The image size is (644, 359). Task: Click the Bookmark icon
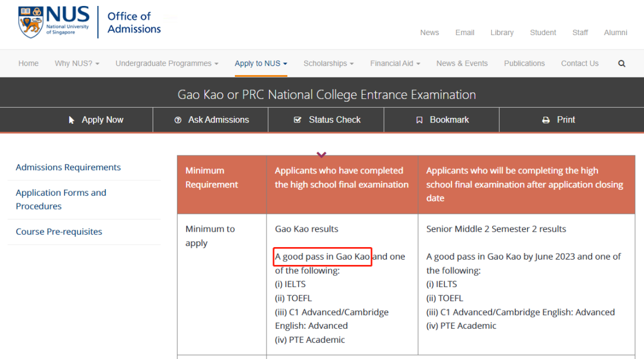pos(419,120)
